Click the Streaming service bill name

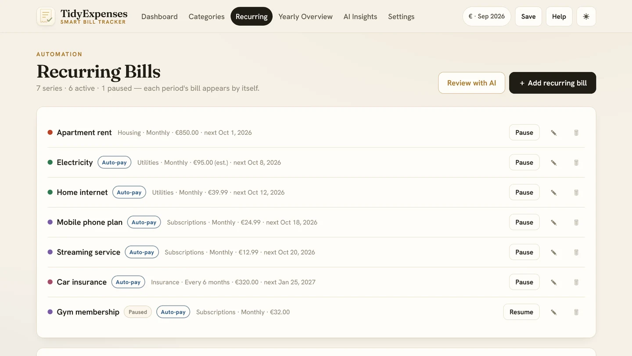click(x=89, y=252)
